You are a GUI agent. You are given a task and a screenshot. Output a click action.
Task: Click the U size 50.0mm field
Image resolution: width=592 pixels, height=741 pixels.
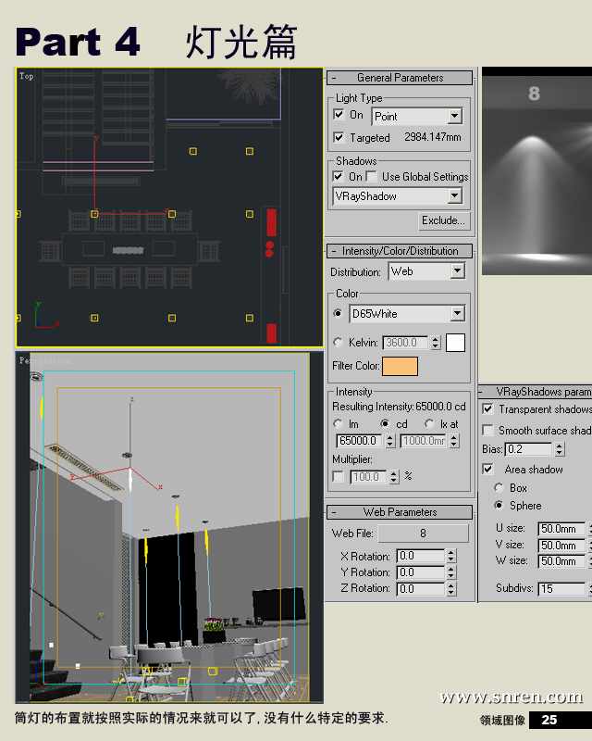click(x=561, y=529)
